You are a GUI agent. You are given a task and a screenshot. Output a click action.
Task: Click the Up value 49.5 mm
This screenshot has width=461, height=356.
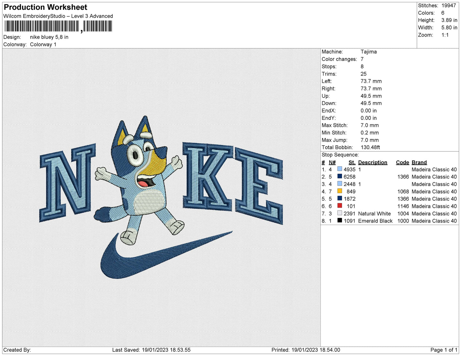pyautogui.click(x=371, y=96)
